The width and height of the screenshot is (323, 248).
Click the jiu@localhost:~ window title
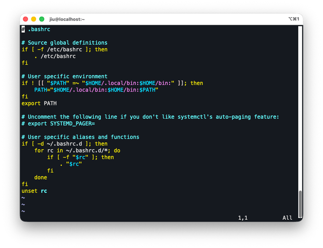[x=67, y=19]
